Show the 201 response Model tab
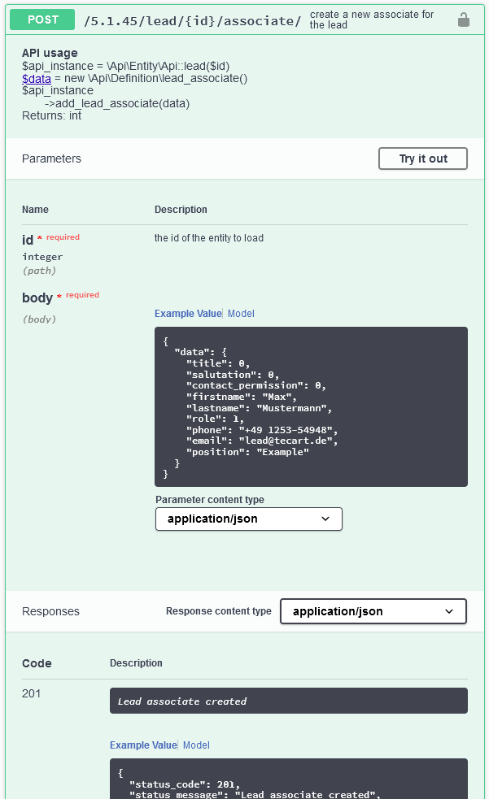Image resolution: width=489 pixels, height=799 pixels. pyautogui.click(x=196, y=745)
